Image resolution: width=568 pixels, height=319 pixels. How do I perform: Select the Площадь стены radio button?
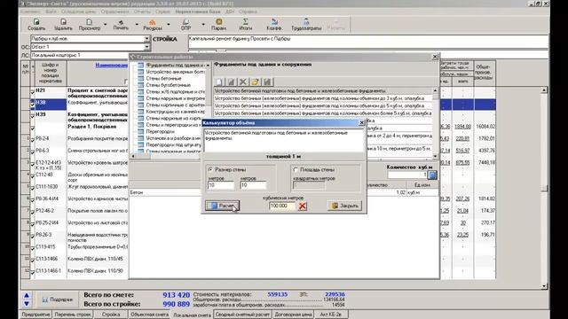296,169
